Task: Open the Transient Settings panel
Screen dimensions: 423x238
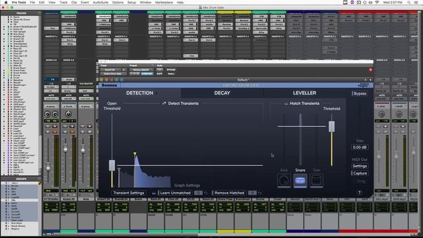Action: (129, 193)
